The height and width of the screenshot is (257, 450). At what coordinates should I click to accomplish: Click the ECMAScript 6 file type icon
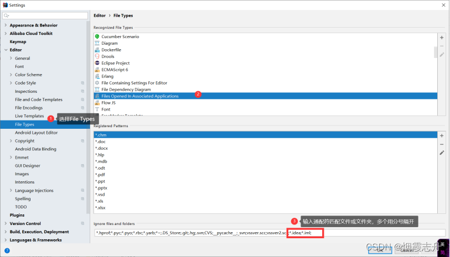(x=97, y=69)
